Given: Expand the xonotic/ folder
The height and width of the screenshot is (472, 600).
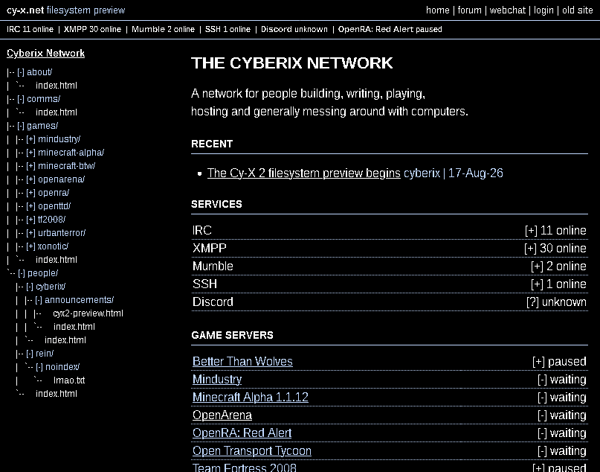Looking at the screenshot, I should (30, 246).
